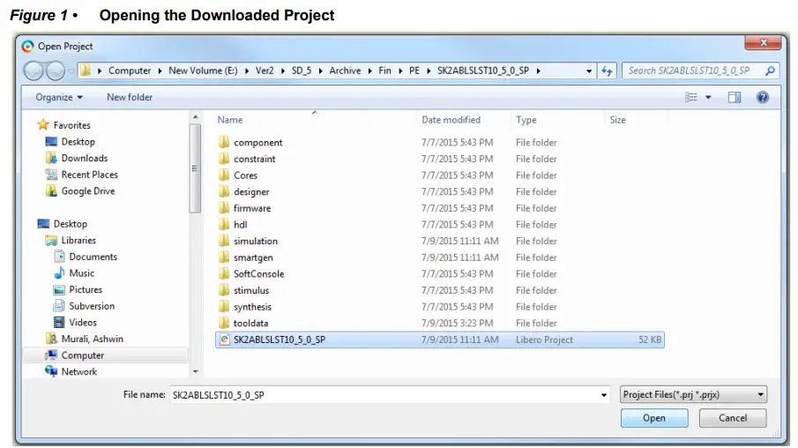The width and height of the screenshot is (798, 448).
Task: Select Computer in the navigation tree
Action: (83, 355)
